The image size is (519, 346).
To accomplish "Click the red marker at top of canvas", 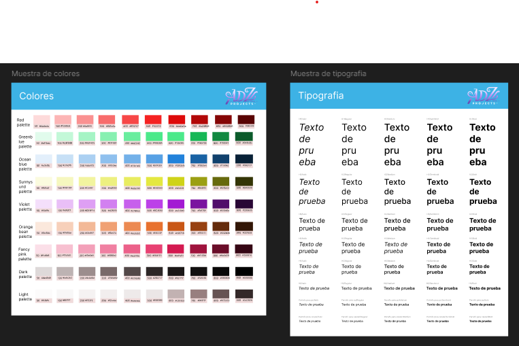I will [x=316, y=2].
